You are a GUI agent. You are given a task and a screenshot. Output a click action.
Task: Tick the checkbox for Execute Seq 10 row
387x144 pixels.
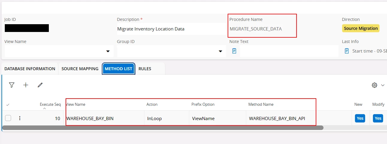click(x=8, y=118)
